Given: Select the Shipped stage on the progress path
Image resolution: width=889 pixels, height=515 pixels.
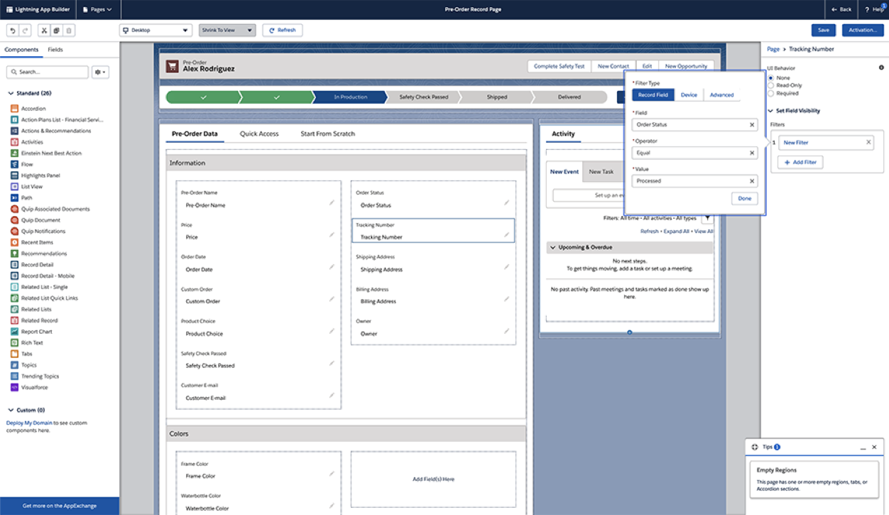Looking at the screenshot, I should [497, 97].
